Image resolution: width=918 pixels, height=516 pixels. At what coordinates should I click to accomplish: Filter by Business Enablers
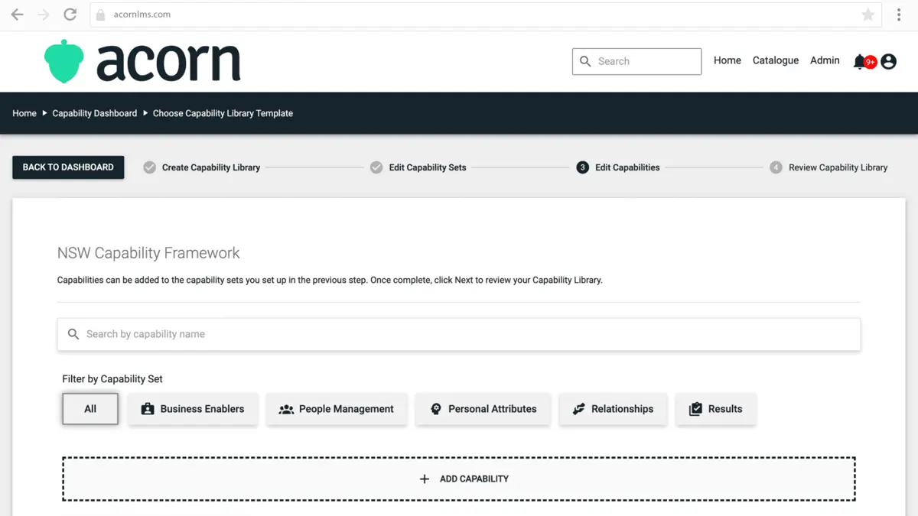click(193, 409)
